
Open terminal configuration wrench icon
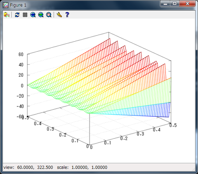[59, 14]
